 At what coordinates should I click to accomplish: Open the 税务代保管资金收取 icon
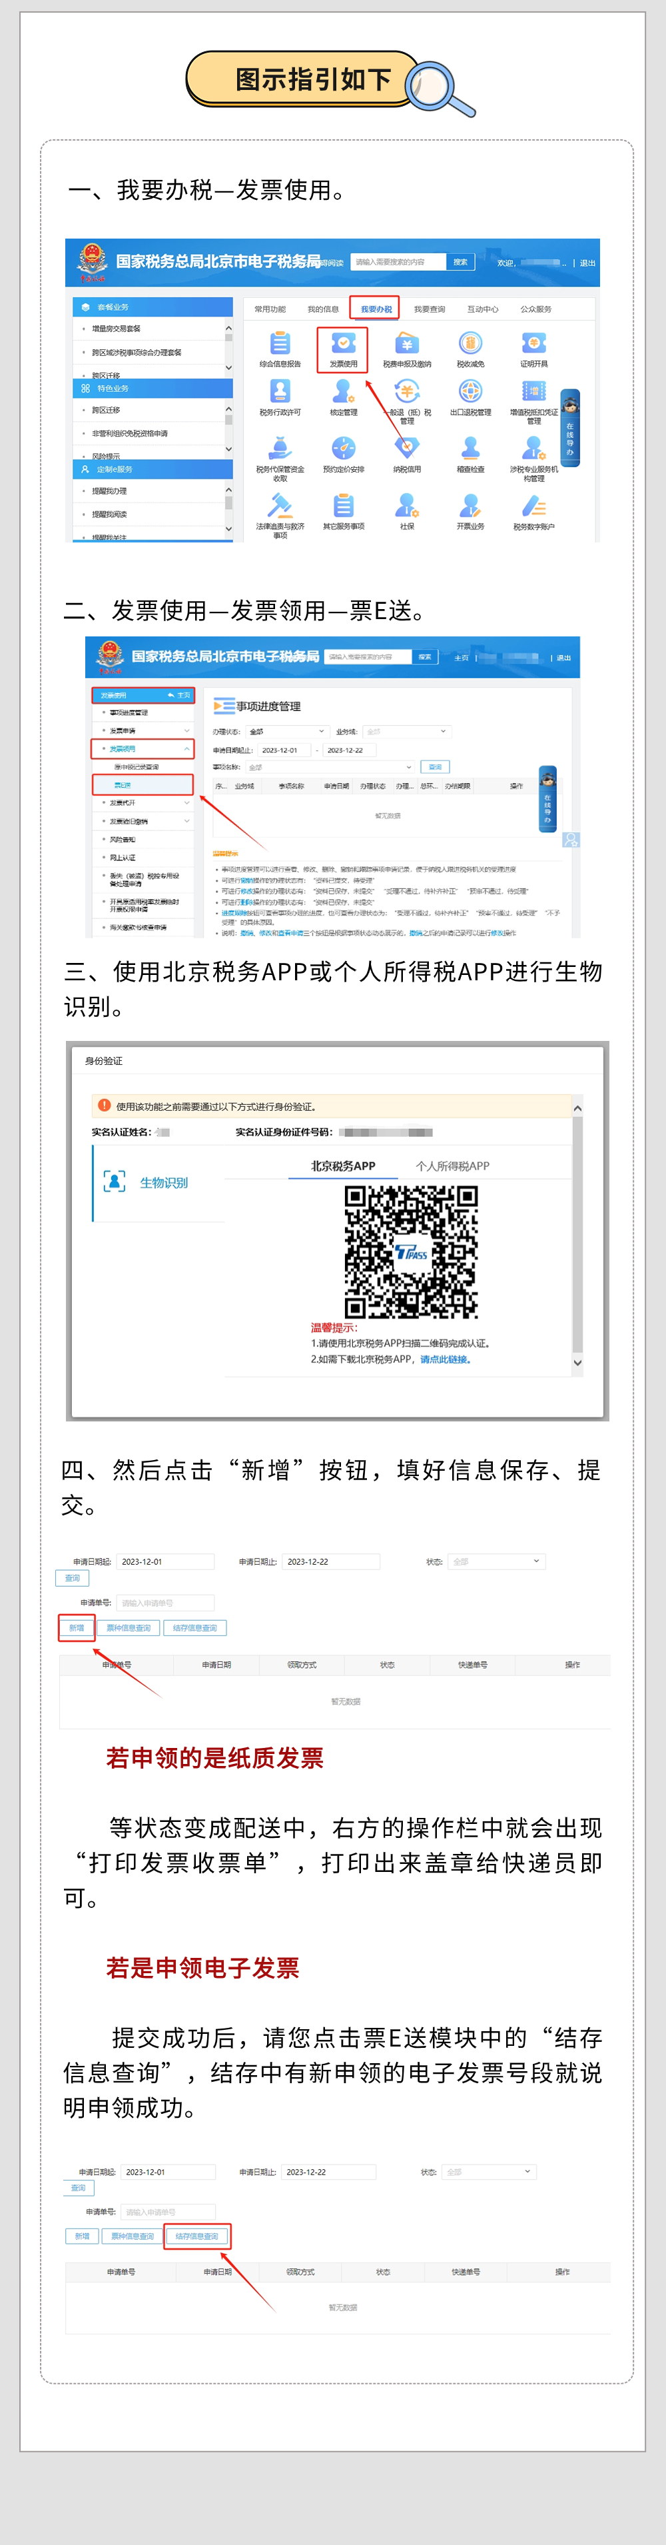coord(280,448)
